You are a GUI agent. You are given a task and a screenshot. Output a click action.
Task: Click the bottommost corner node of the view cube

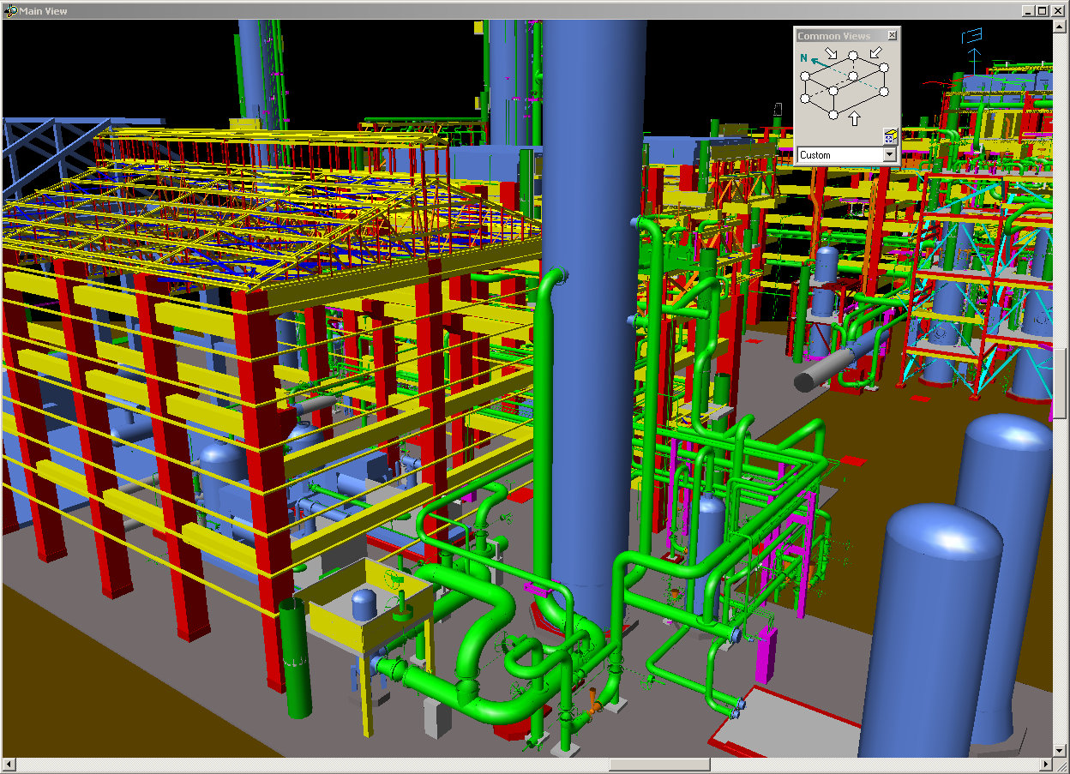click(833, 115)
